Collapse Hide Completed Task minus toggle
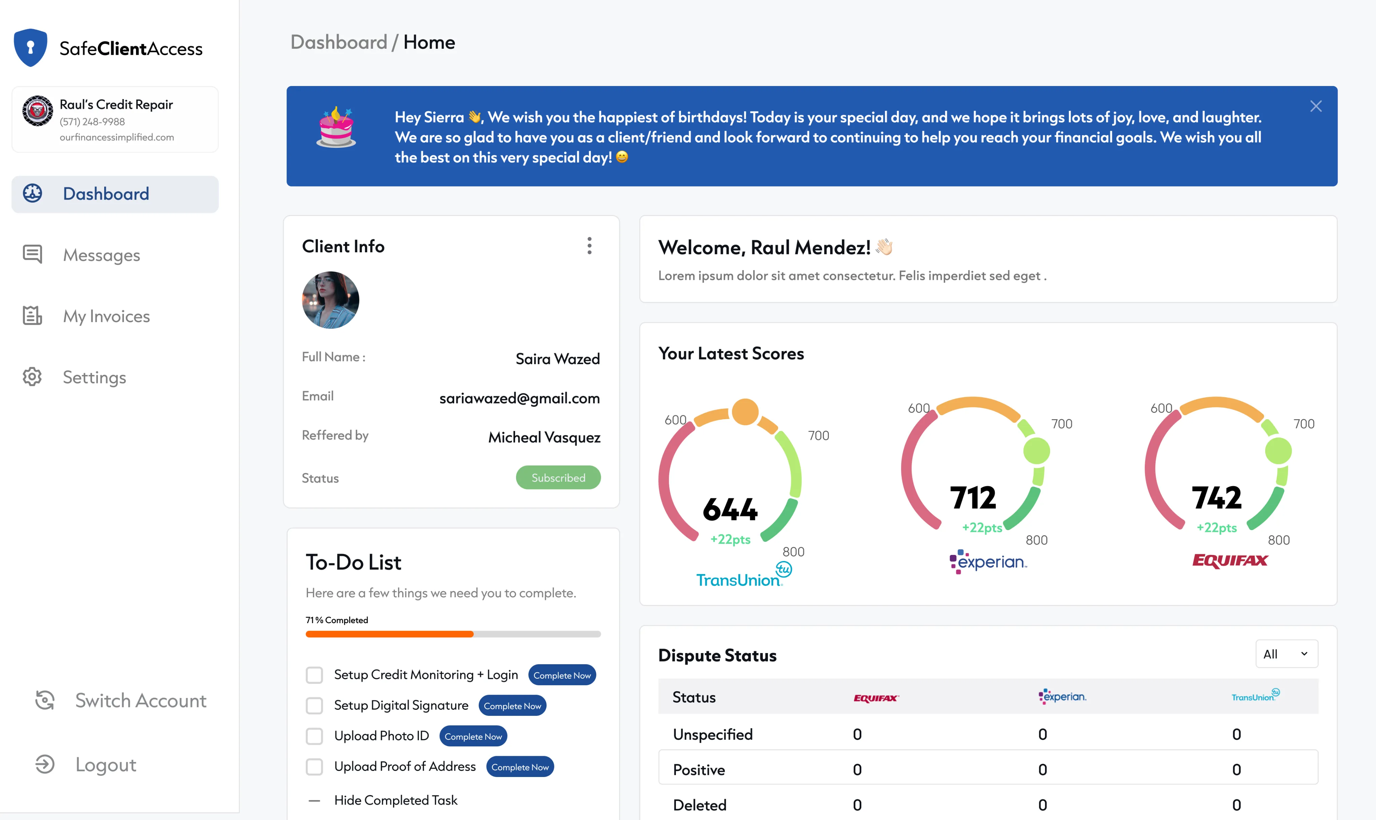This screenshot has width=1376, height=820. click(314, 801)
